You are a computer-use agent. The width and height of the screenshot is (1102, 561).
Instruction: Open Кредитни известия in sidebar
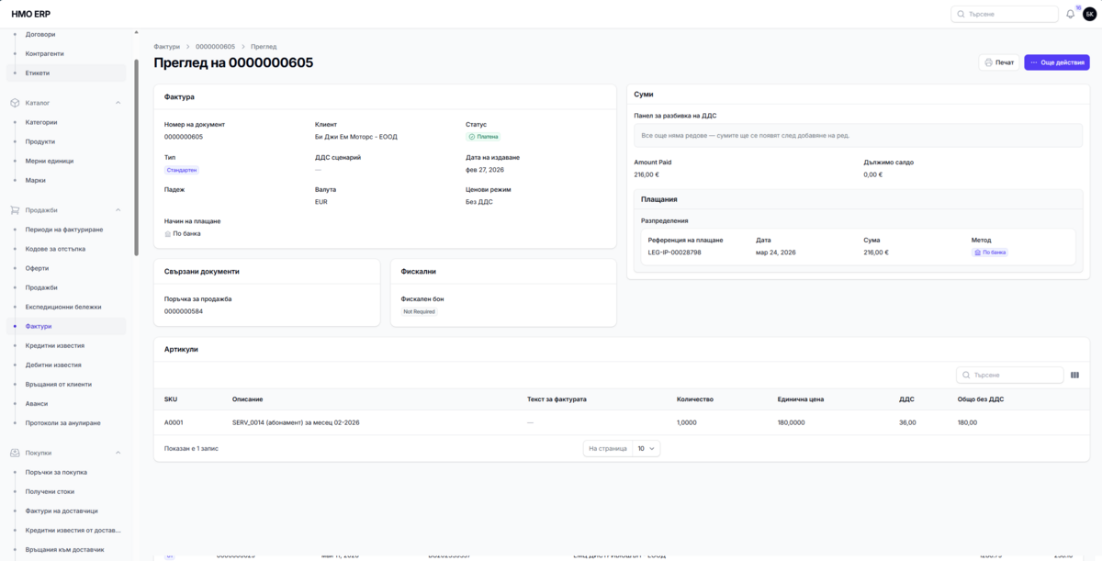click(x=55, y=346)
